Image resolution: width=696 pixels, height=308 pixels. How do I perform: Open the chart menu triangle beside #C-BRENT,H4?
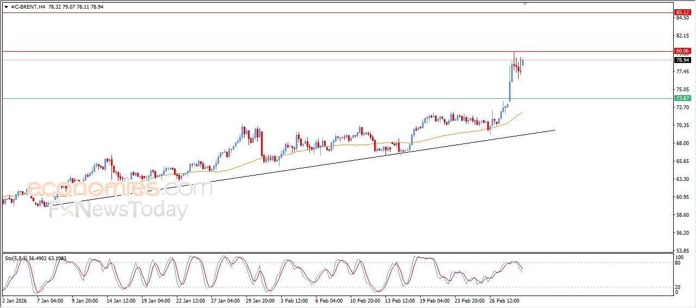(x=6, y=7)
